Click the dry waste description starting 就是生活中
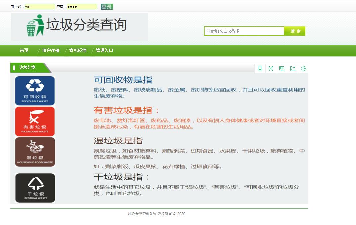Image resolution: width=356 pixels, height=225 pixels. coord(197,190)
